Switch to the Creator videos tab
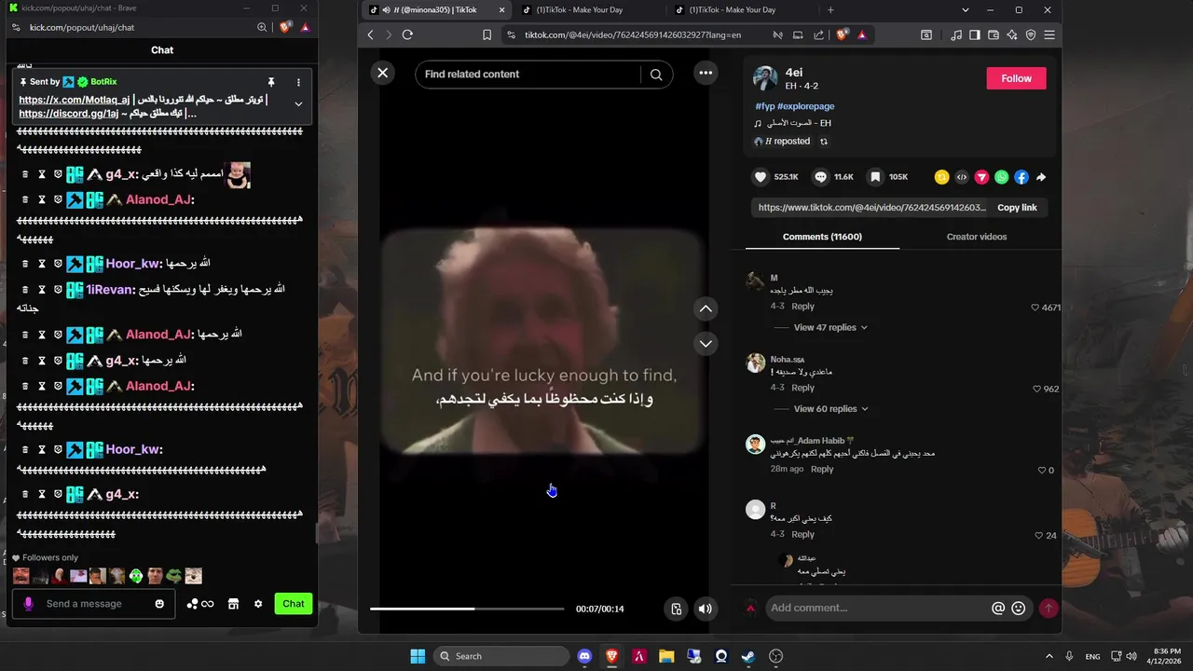1193x671 pixels. (977, 237)
